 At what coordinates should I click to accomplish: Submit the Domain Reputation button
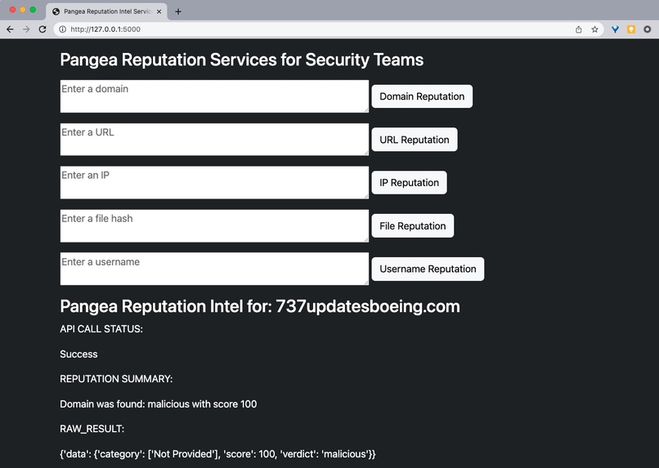tap(422, 96)
